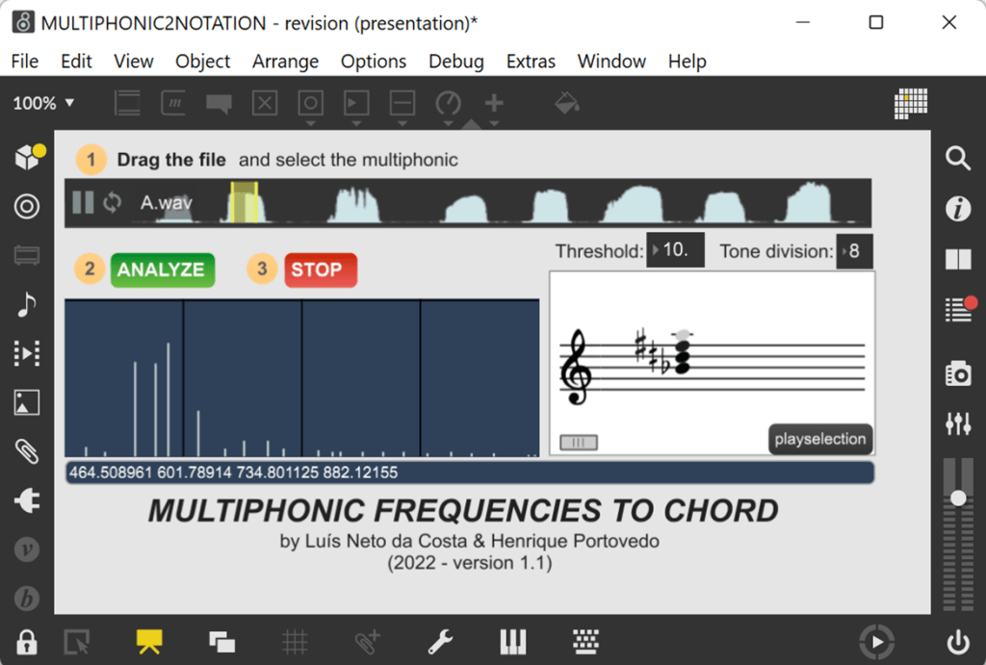Viewport: 986px width, 665px height.
Task: Click the output volume gain slider
Action: click(x=957, y=498)
